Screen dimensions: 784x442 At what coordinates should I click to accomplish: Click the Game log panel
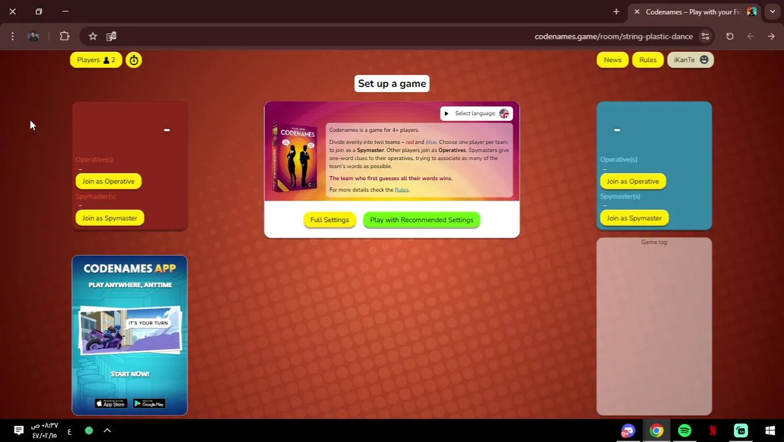(x=654, y=326)
